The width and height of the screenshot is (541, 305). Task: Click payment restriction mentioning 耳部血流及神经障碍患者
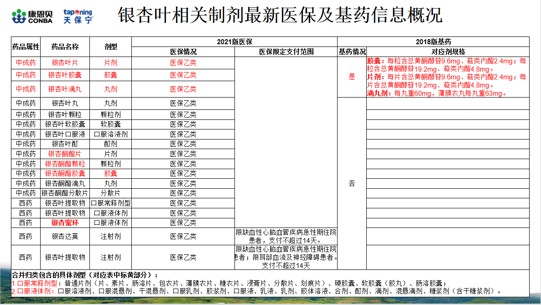(286, 258)
